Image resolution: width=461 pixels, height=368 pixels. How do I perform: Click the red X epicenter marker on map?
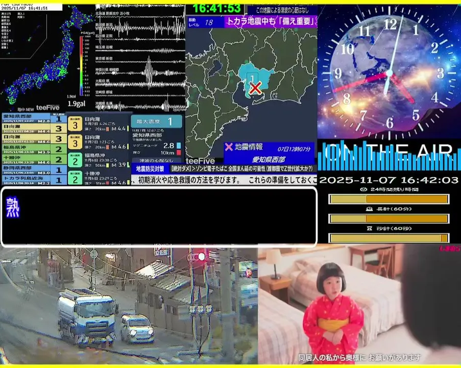[x=255, y=88]
